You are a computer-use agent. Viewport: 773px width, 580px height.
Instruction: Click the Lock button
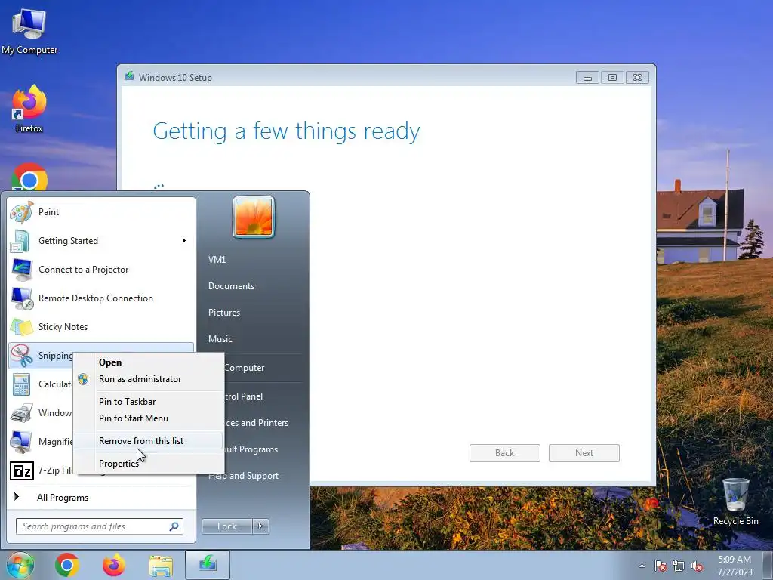(226, 526)
